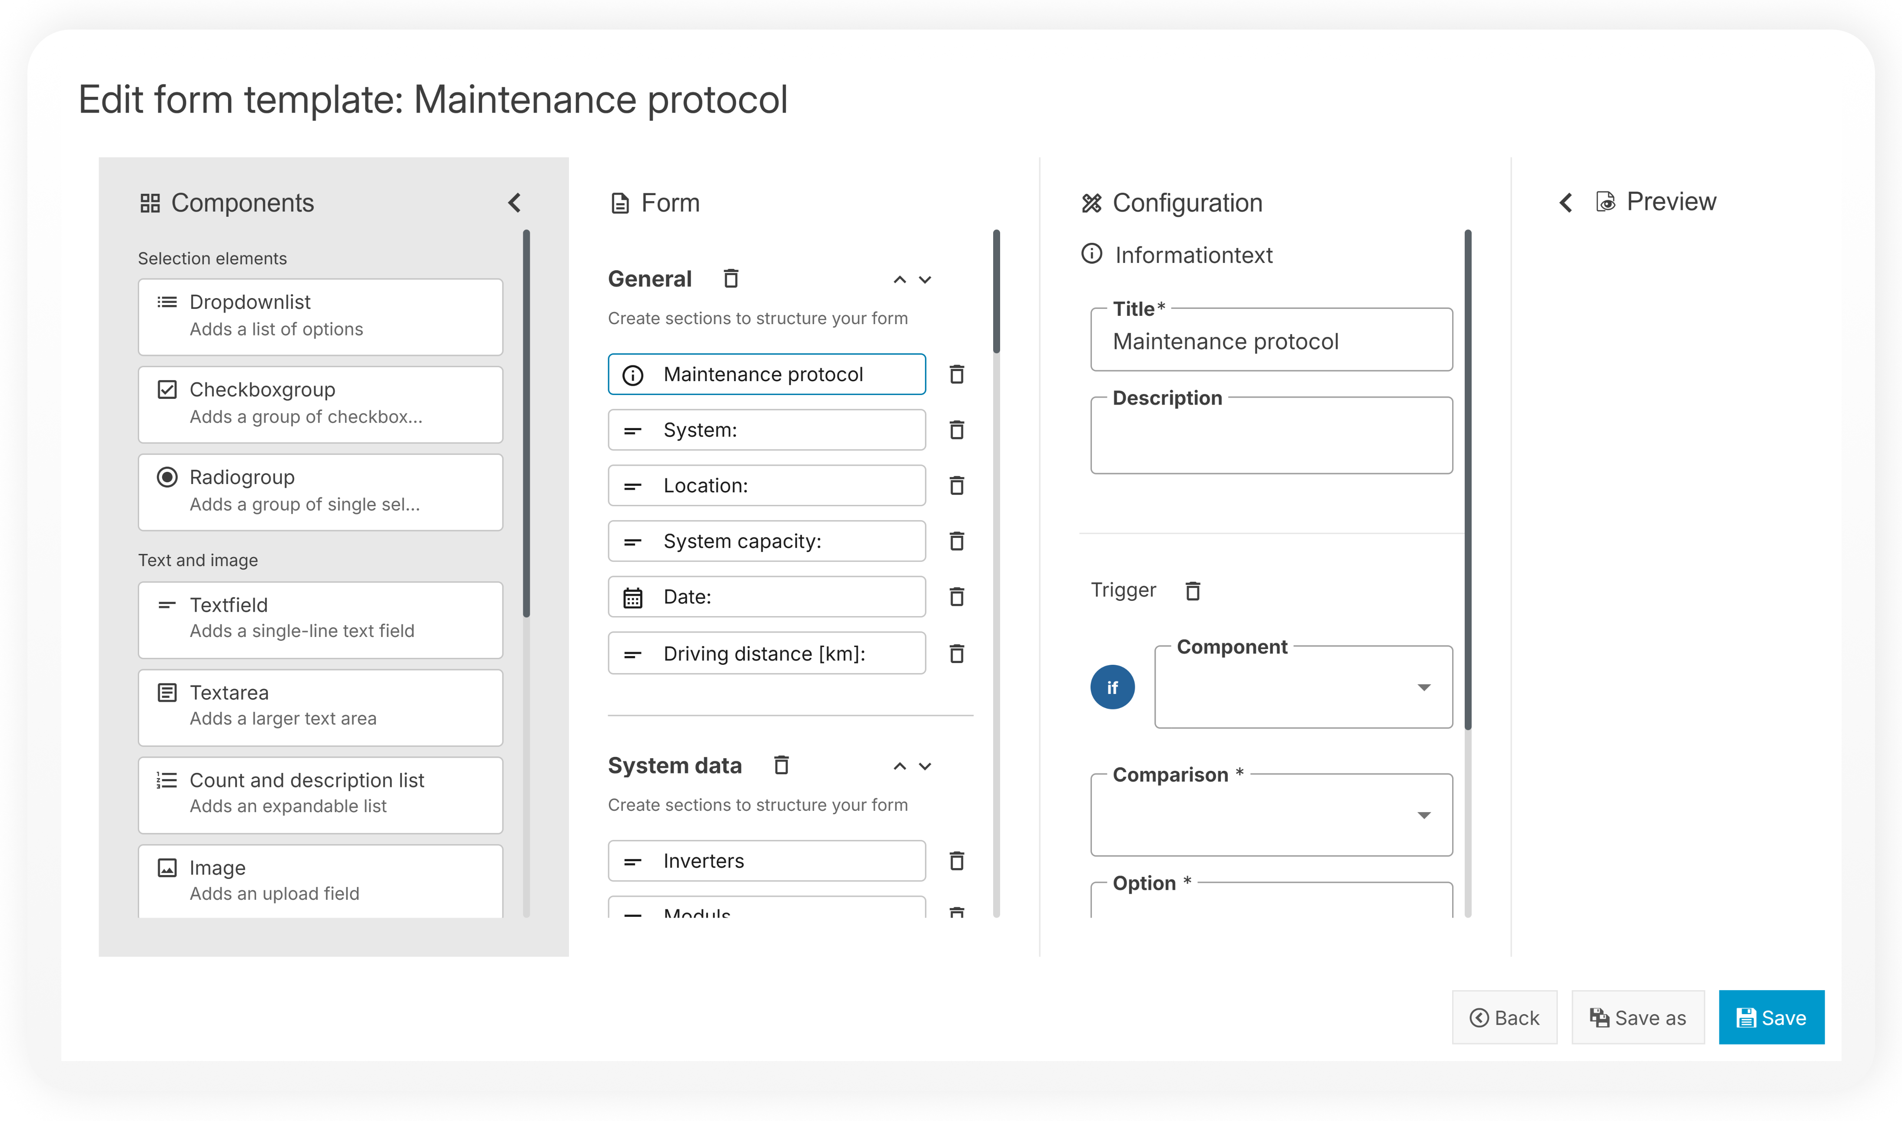The width and height of the screenshot is (1902, 1121).
Task: Delete the System data section
Action: point(781,765)
